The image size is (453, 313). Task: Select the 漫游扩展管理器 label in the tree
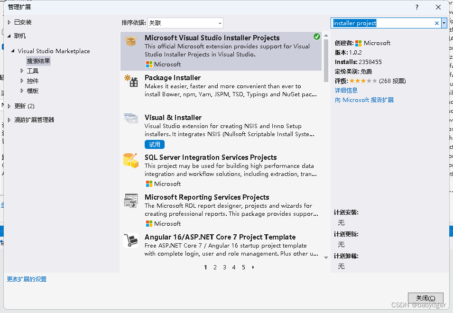coord(34,120)
